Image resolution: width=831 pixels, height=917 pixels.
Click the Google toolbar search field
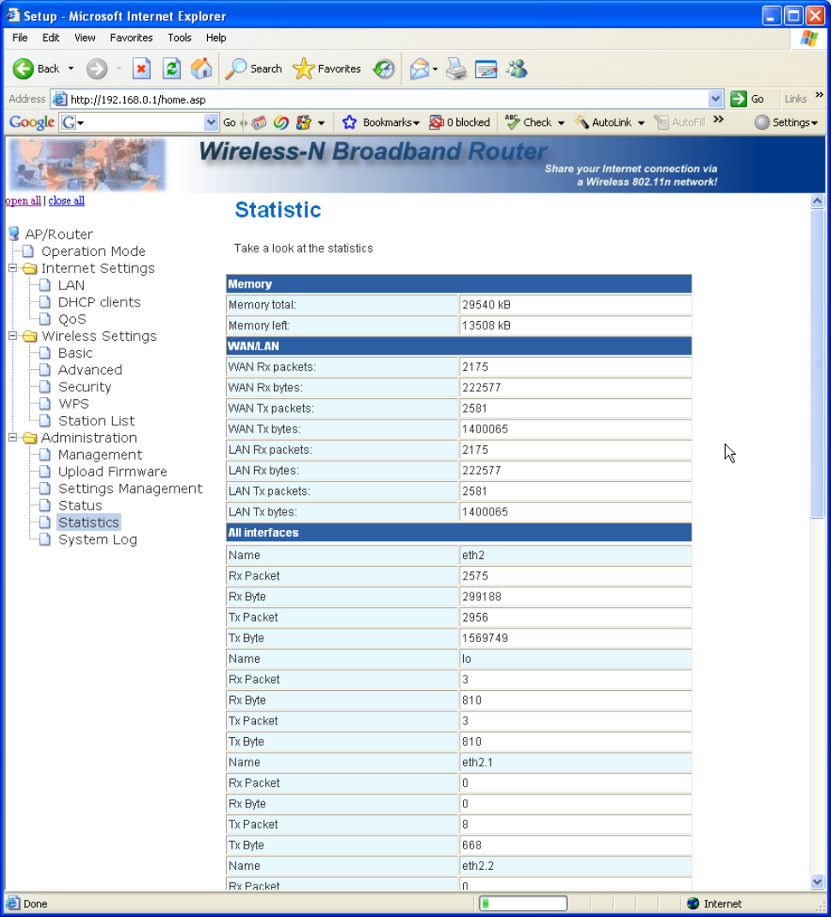(140, 122)
